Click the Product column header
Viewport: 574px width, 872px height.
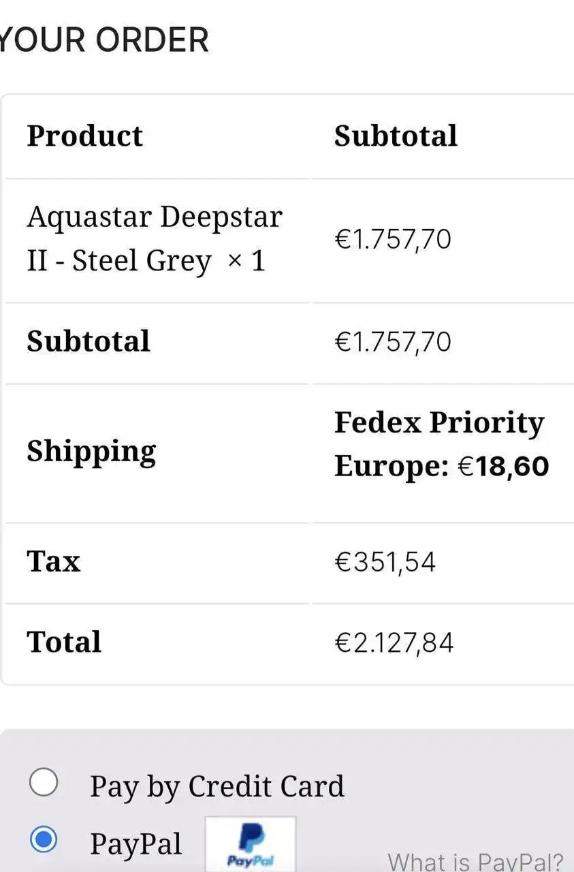point(85,136)
